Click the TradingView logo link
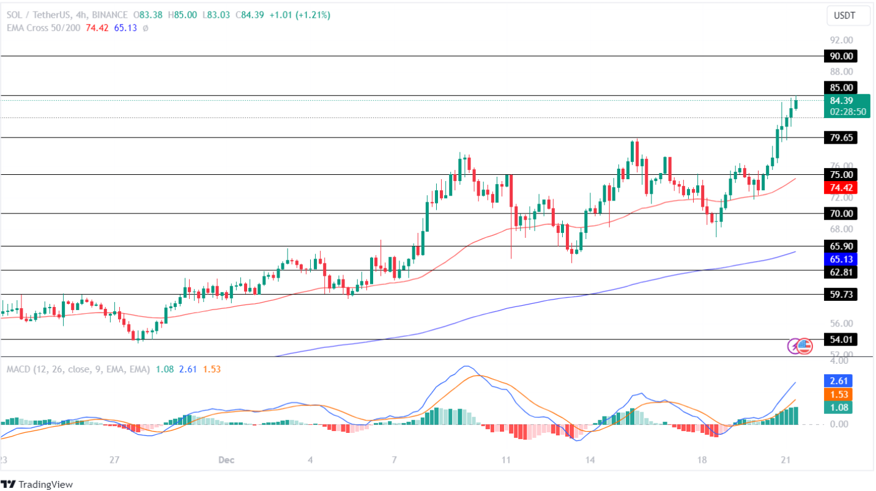This screenshot has height=491, width=876. pos(37,484)
